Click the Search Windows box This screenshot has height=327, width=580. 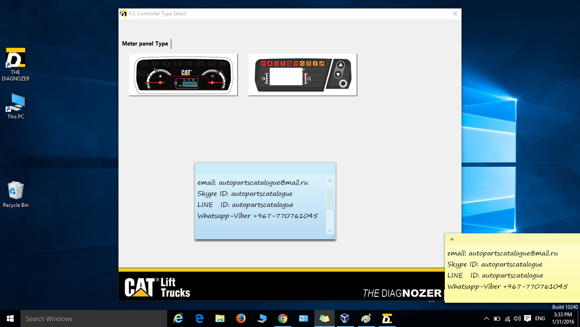(94, 318)
